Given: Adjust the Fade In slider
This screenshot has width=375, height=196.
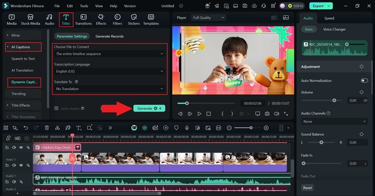Looking at the screenshot, I should tap(303, 163).
